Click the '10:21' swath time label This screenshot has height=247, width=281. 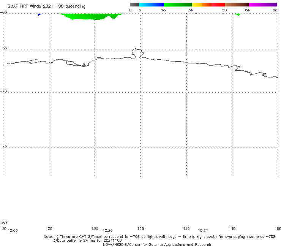(x=203, y=231)
